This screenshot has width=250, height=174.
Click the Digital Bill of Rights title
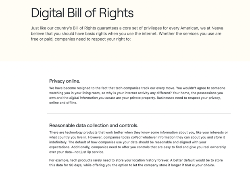[x=82, y=13]
